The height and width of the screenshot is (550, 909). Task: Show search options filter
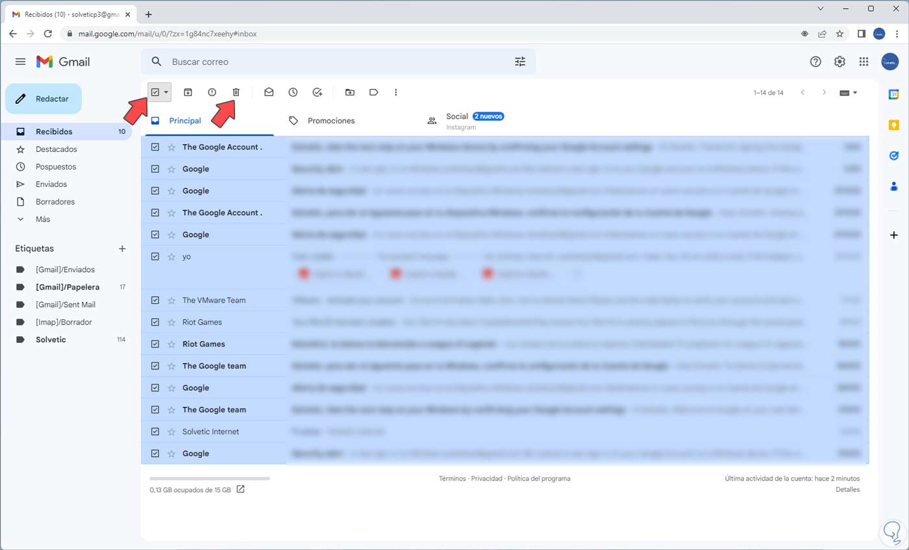pyautogui.click(x=520, y=62)
